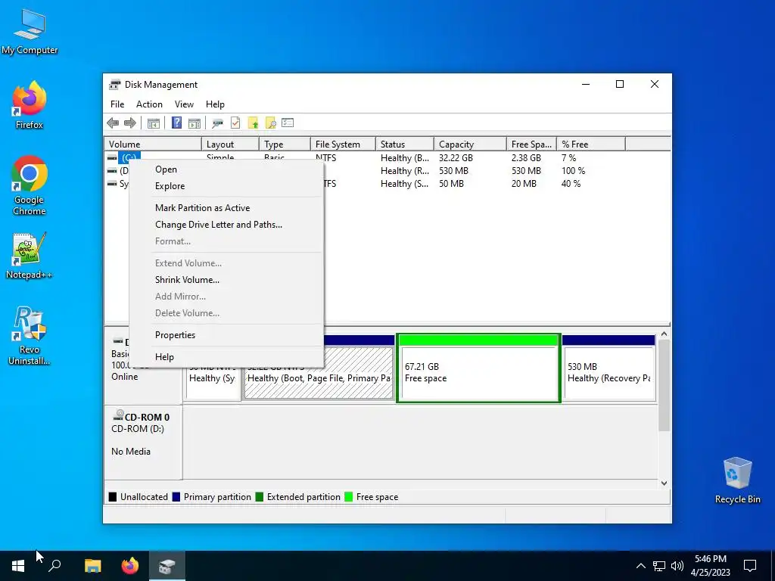
Task: Select the Firefox desktop shortcut
Action: (x=30, y=105)
